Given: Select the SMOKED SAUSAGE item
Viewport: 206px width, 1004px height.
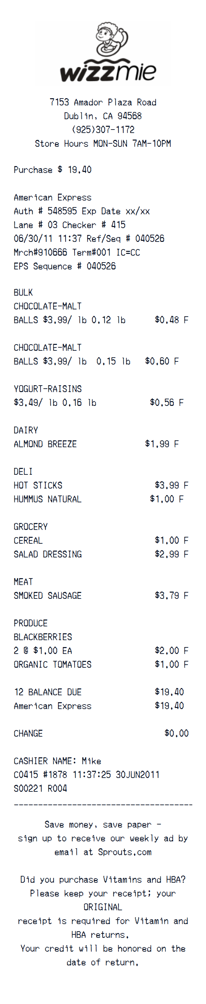Looking at the screenshot, I should click(47, 595).
